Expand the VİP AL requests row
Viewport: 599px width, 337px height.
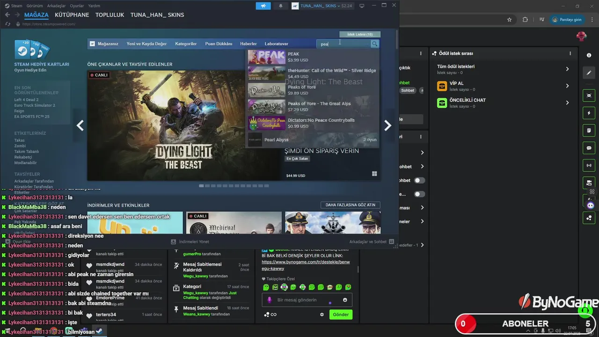504,86
